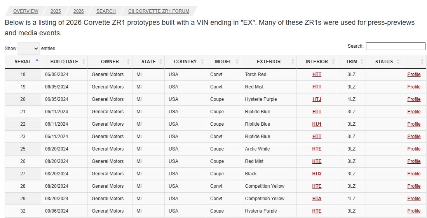Viewport: 427px width, 218px height.
Task: Sort by TRIM column arrows
Action: pos(362,62)
